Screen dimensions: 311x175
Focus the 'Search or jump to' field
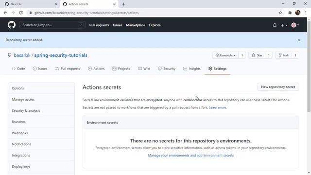pyautogui.click(x=52, y=25)
